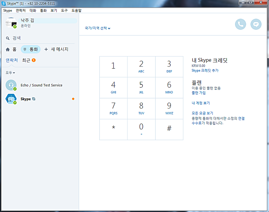Dial key 3 DEF

point(169,67)
